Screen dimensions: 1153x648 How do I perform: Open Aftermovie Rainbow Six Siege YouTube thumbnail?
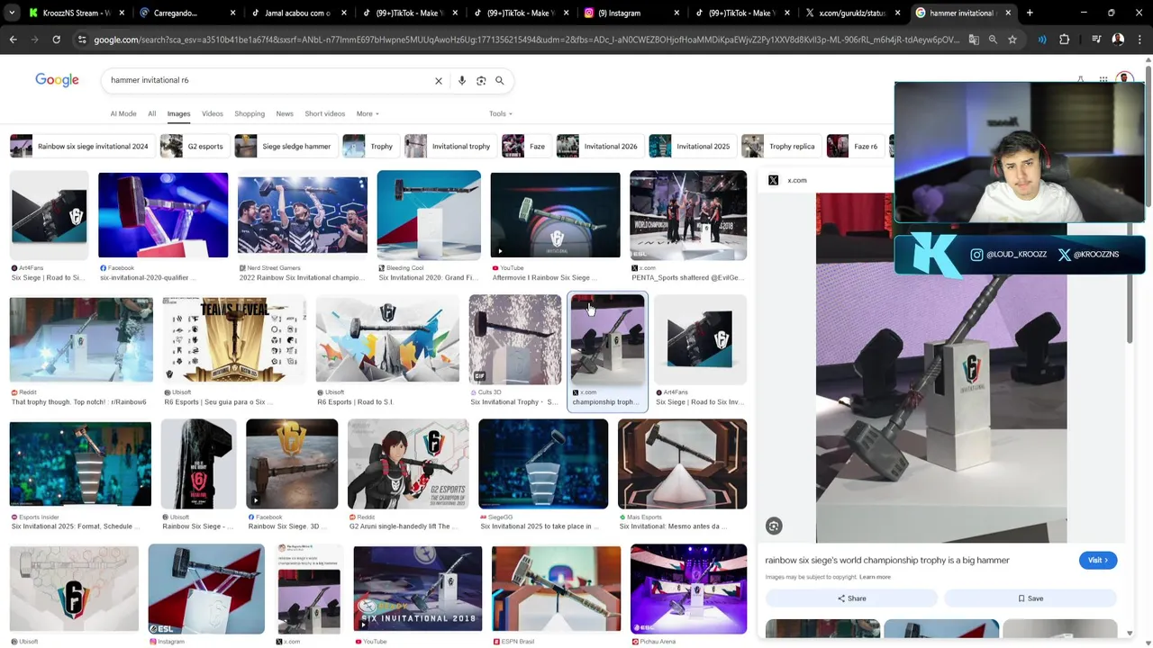pos(556,215)
